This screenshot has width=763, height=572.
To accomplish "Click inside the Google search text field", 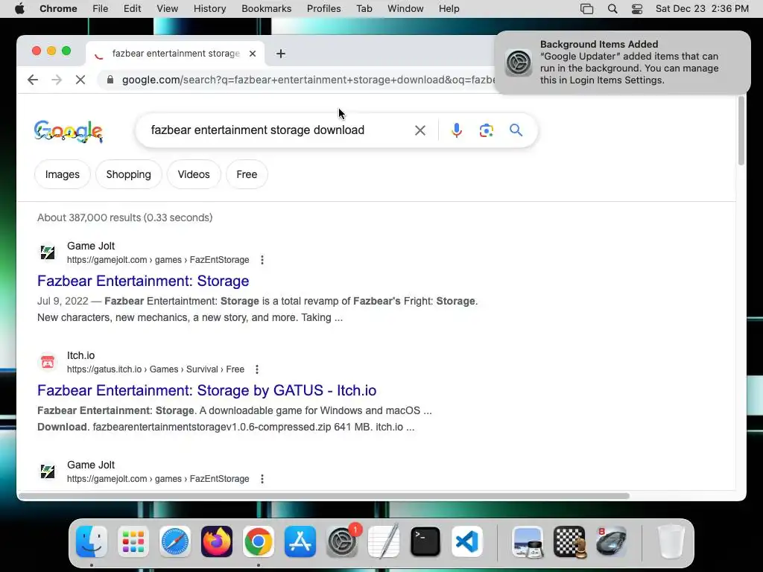I will coord(277,130).
